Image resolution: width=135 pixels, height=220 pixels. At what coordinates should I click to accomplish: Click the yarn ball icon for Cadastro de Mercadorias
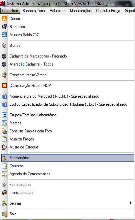4,56
